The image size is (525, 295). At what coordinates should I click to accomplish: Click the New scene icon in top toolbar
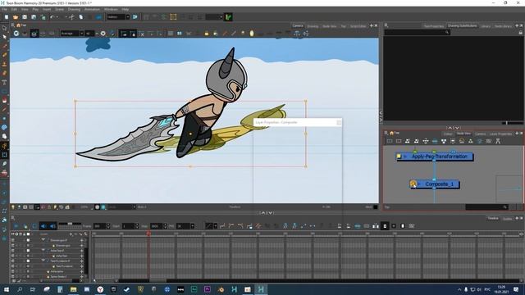tap(7, 17)
